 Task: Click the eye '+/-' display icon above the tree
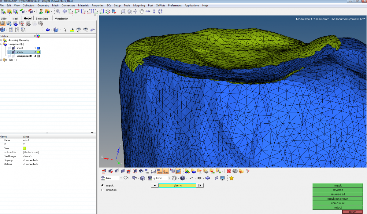[x=79, y=30]
